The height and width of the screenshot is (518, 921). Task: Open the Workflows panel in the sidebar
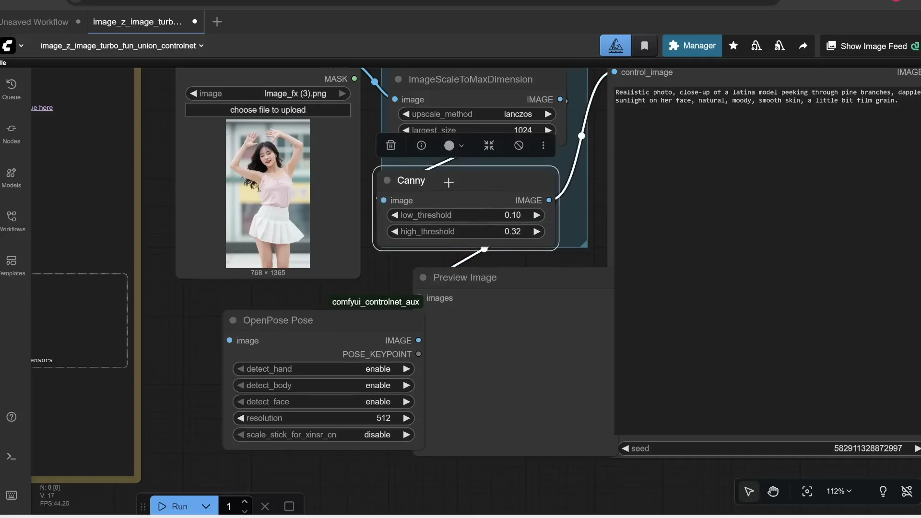click(11, 220)
